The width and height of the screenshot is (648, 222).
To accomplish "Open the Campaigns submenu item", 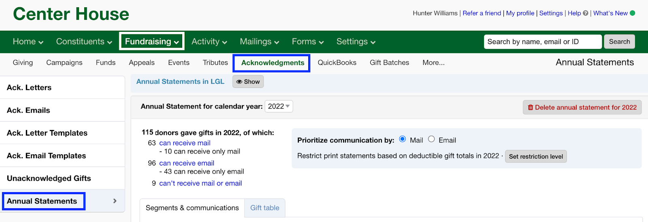I will [x=64, y=63].
